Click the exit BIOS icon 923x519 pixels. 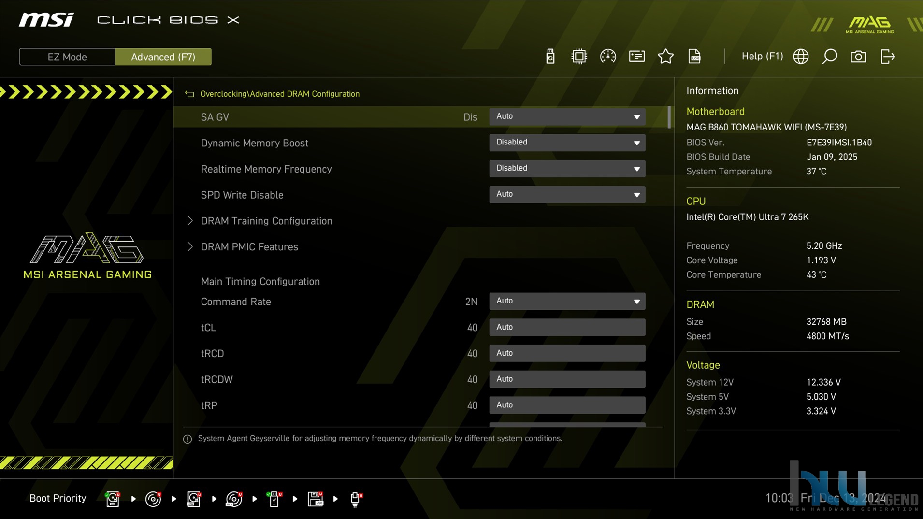[x=888, y=57]
